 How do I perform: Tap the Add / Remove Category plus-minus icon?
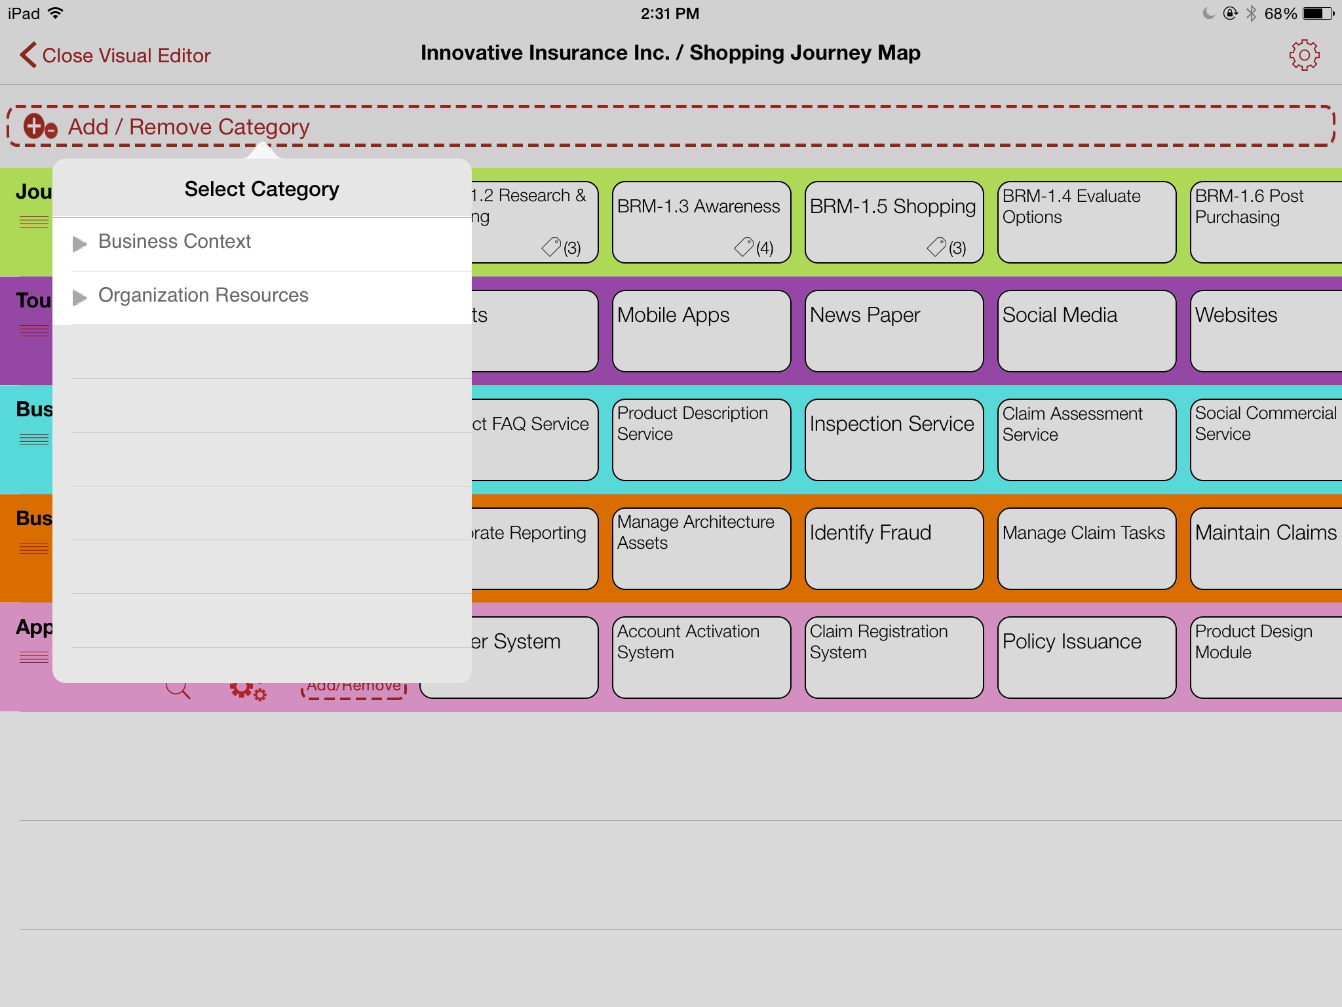click(x=40, y=127)
